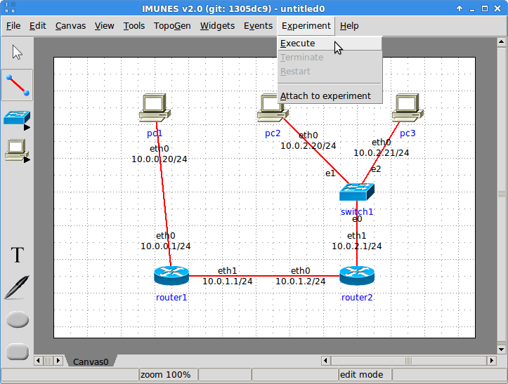This screenshot has height=384, width=508.
Task: Click the pc2 node label
Action: [273, 133]
